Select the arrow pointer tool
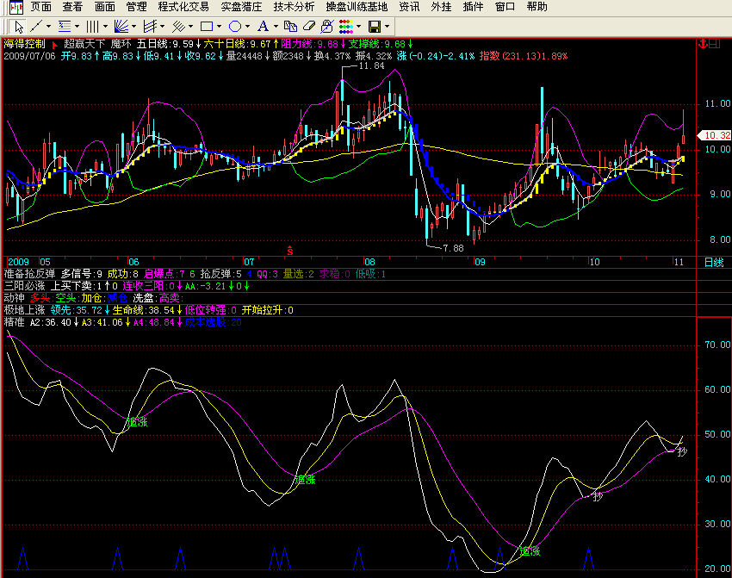The image size is (732, 578). tap(20, 27)
